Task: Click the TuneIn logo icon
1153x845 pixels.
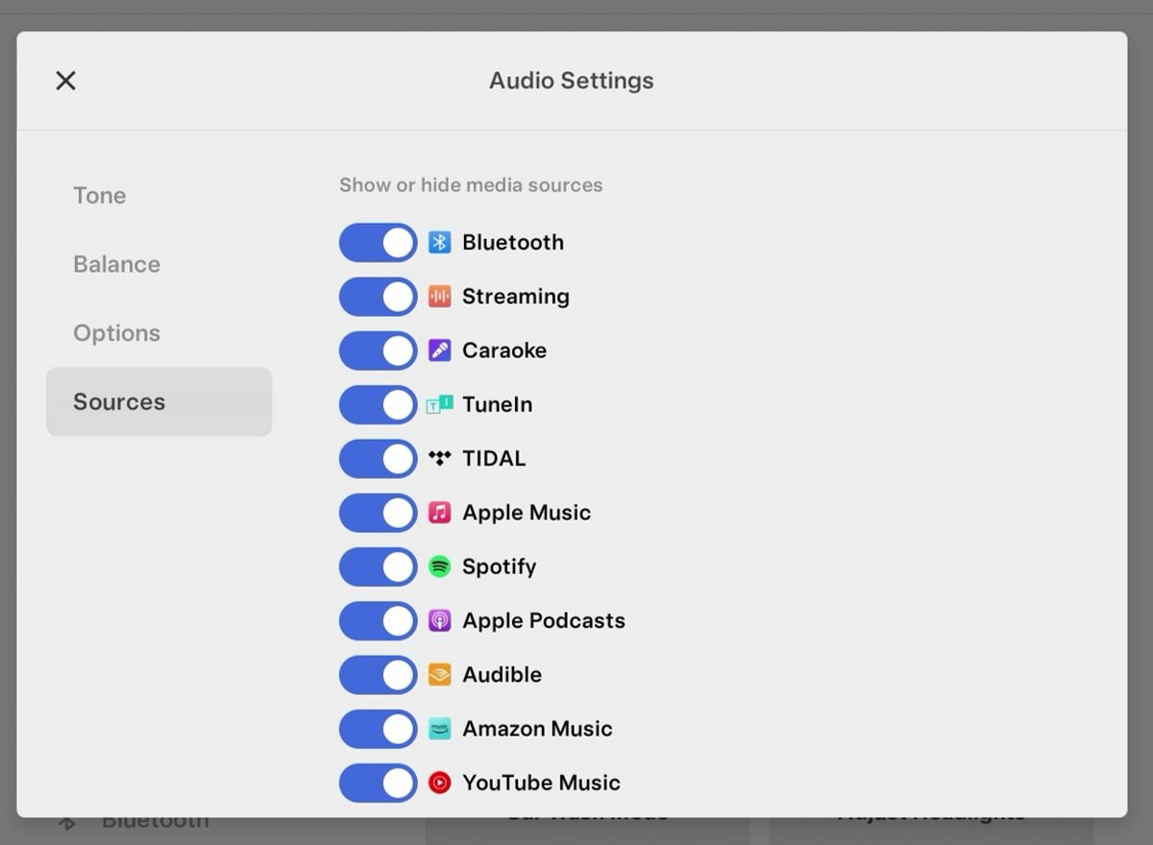Action: 439,405
